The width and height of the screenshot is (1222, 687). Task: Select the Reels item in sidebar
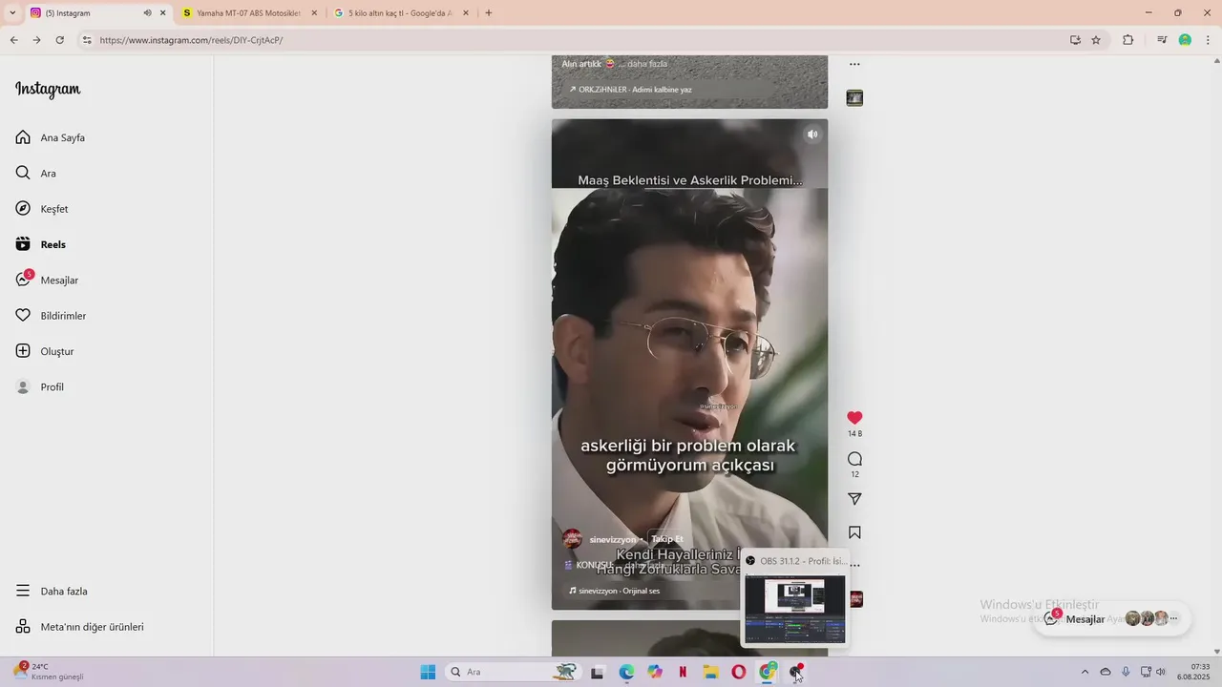[x=41, y=244]
